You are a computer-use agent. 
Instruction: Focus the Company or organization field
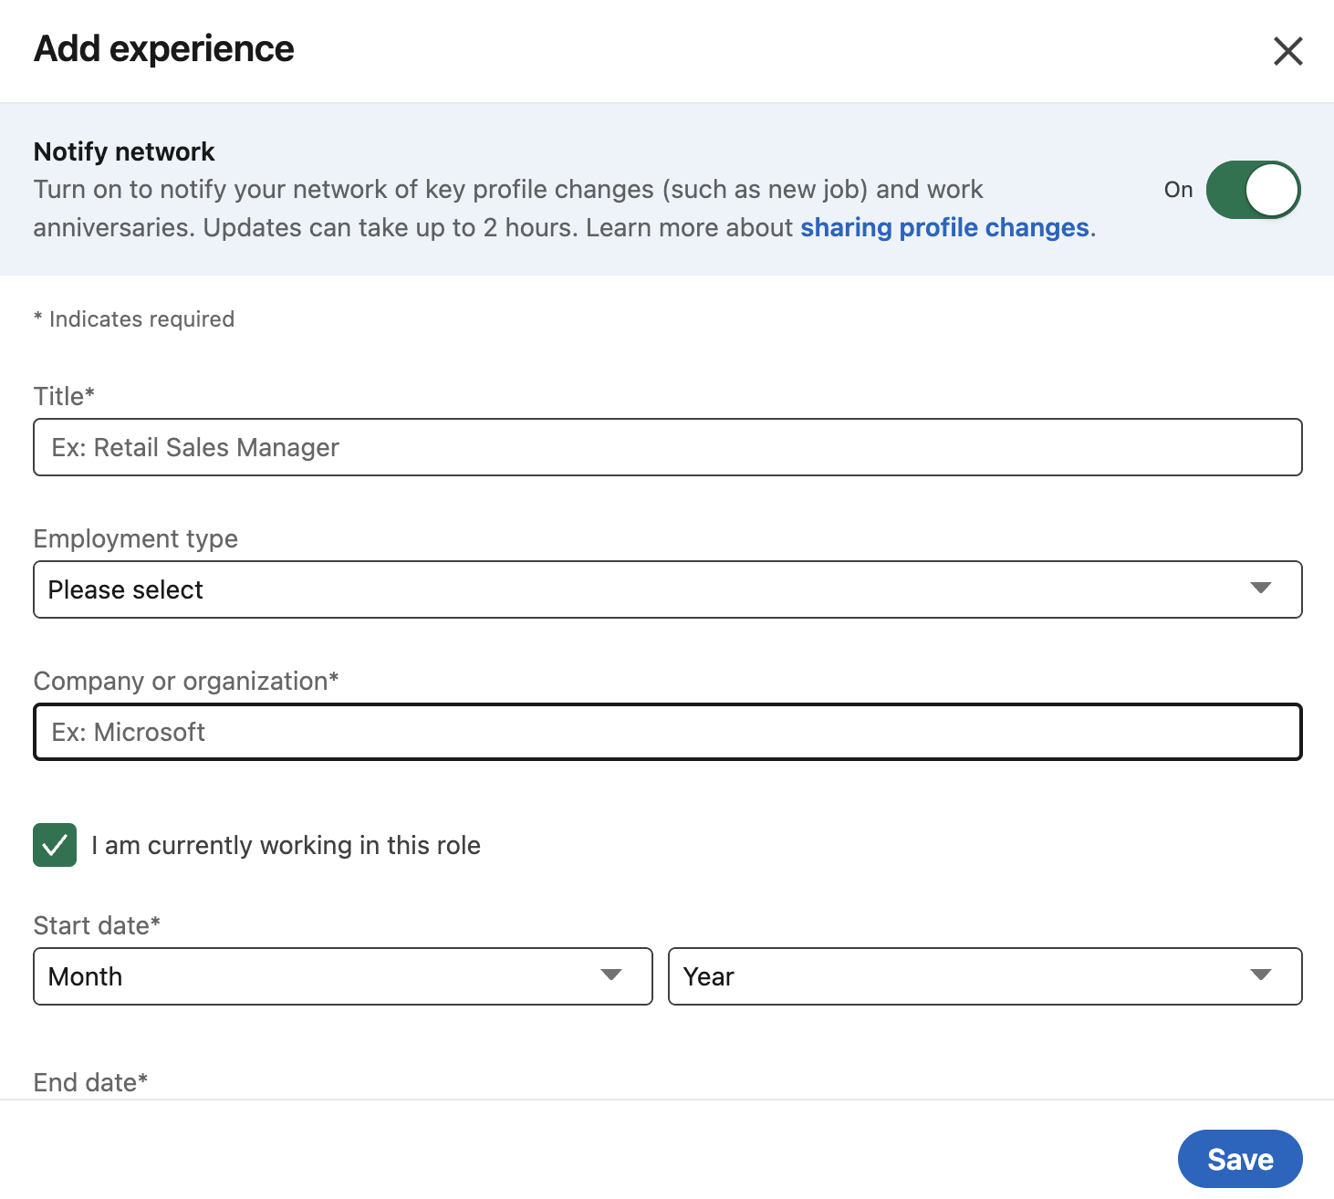(667, 732)
